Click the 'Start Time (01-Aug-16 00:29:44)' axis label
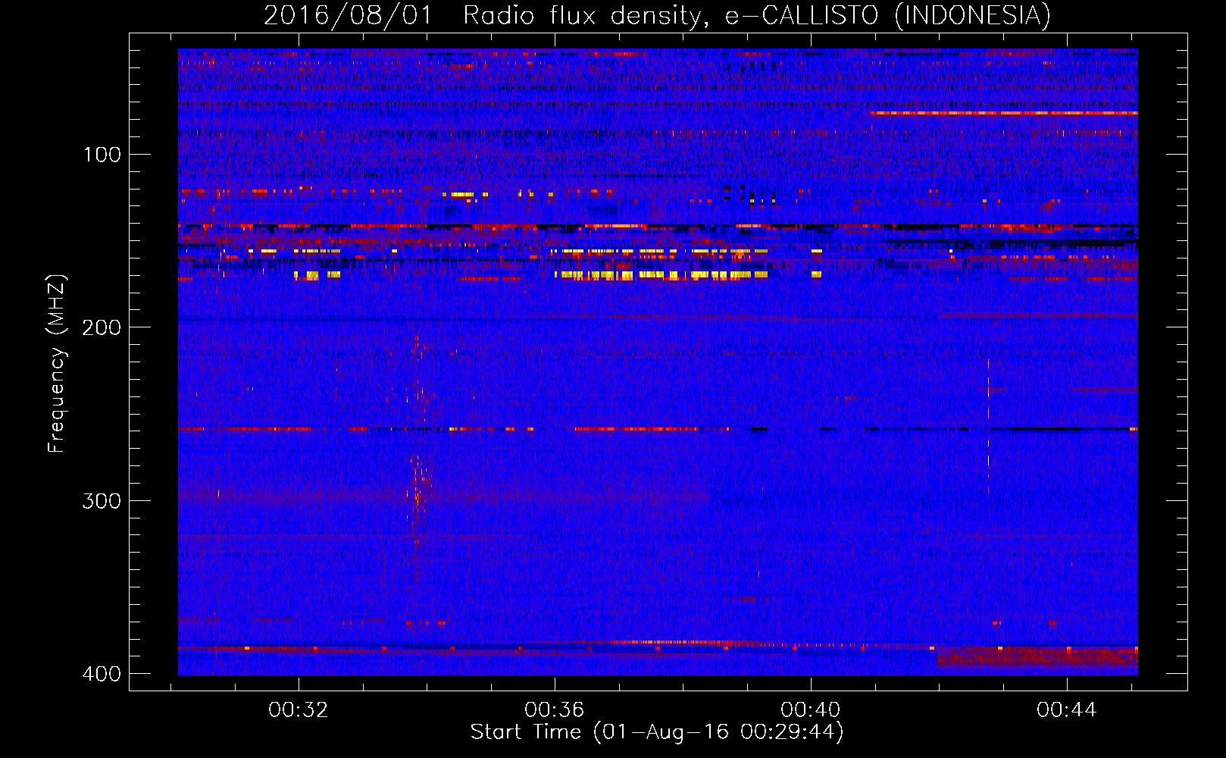 point(657,732)
